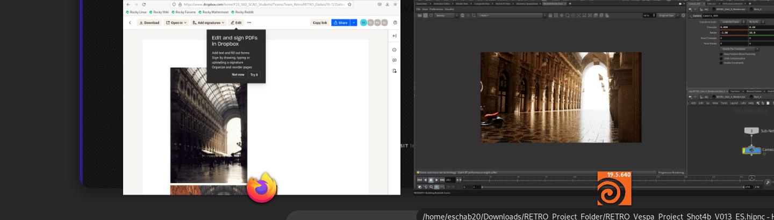Screen dimensions: 774x220
Task: Open Dropbox more options ellipsis
Action: [249, 23]
